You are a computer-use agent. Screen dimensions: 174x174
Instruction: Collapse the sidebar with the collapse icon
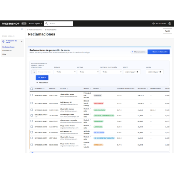22,29
